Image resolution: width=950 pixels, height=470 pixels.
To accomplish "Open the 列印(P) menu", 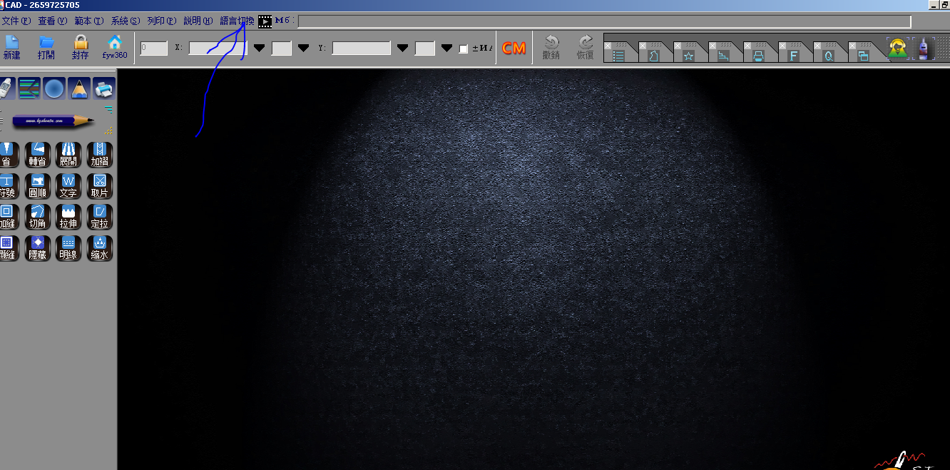I will click(x=161, y=21).
